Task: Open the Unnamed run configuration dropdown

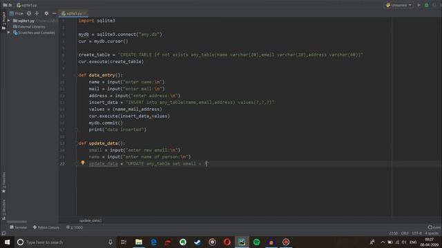Action: pos(398,5)
